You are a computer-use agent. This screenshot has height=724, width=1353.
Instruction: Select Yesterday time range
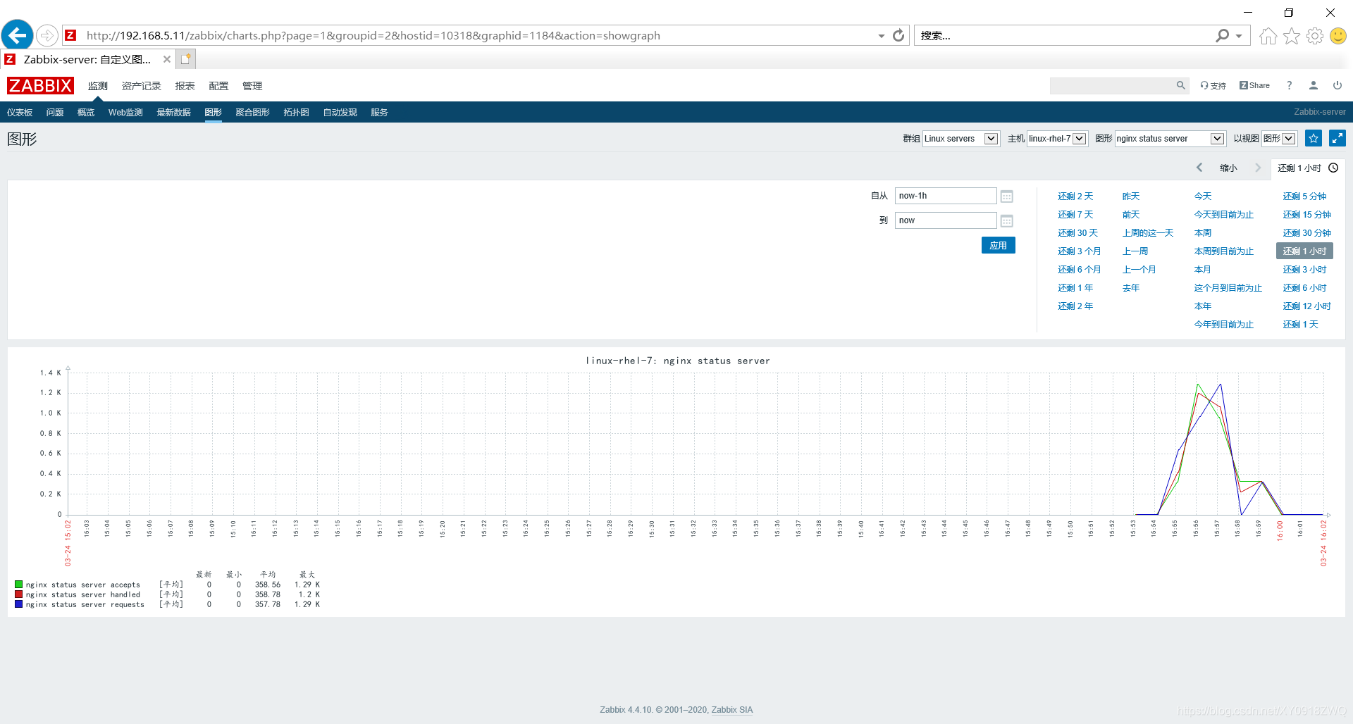coord(1131,196)
